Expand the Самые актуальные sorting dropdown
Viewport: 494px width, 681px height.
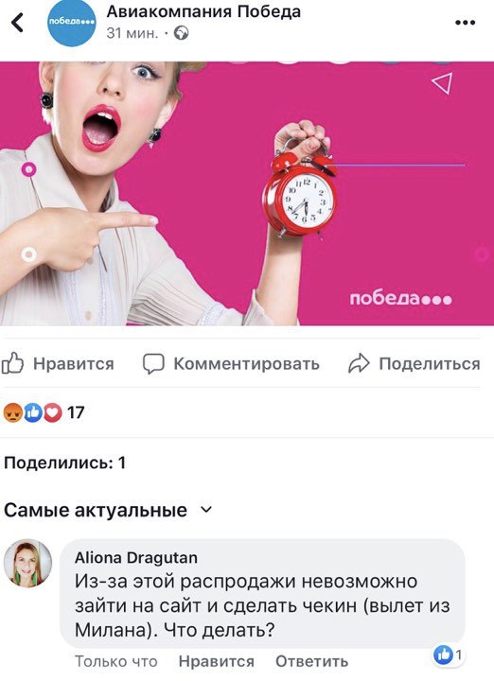(x=108, y=510)
